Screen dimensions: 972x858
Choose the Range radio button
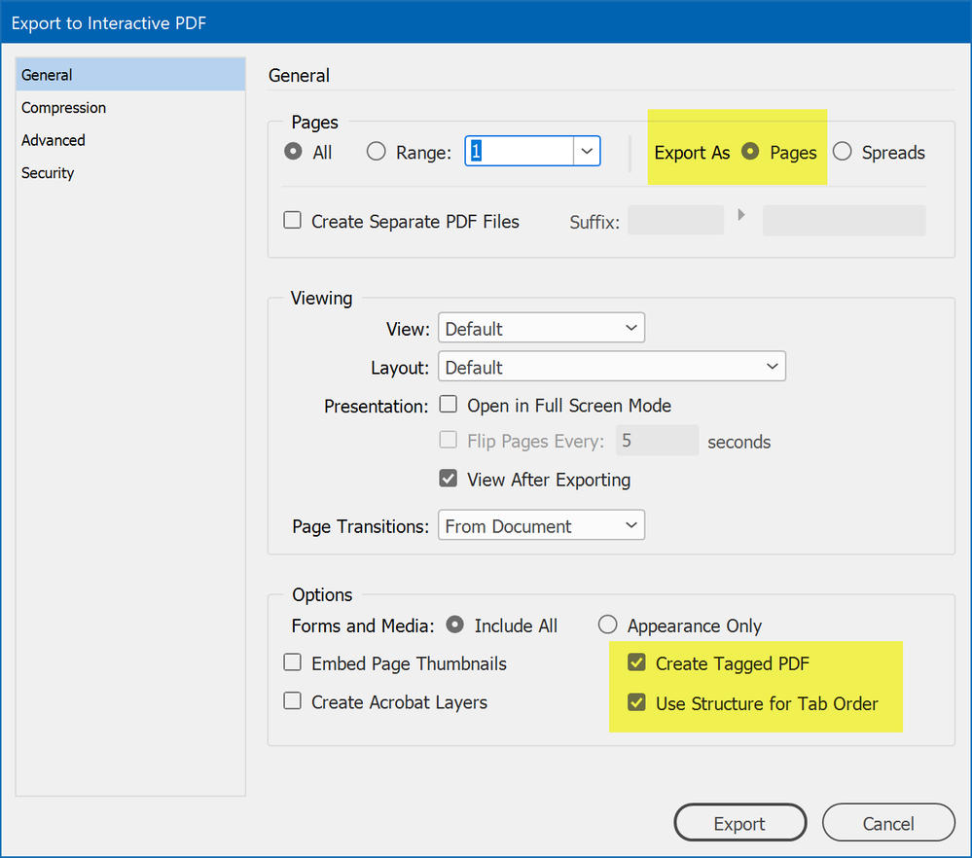377,152
